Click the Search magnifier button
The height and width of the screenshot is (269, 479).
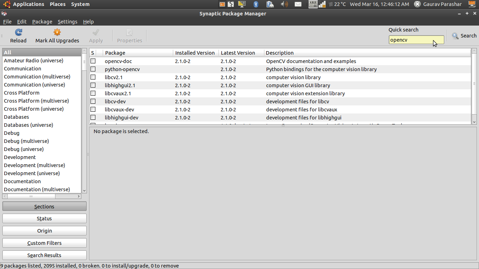[x=464, y=36]
